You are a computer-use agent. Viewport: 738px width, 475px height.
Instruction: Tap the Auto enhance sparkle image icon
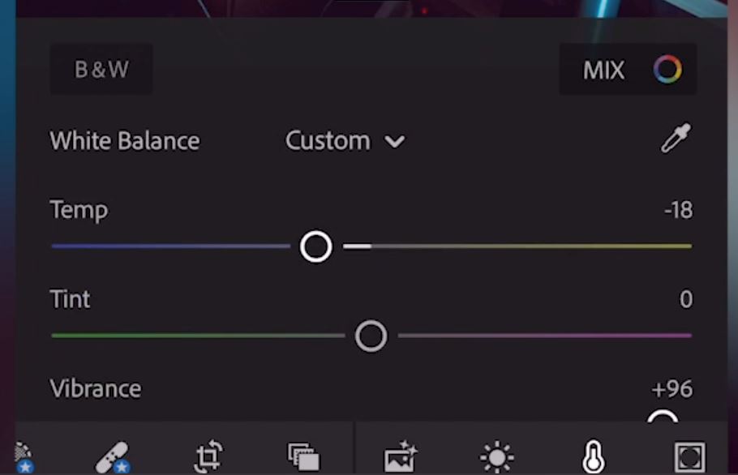tap(401, 456)
